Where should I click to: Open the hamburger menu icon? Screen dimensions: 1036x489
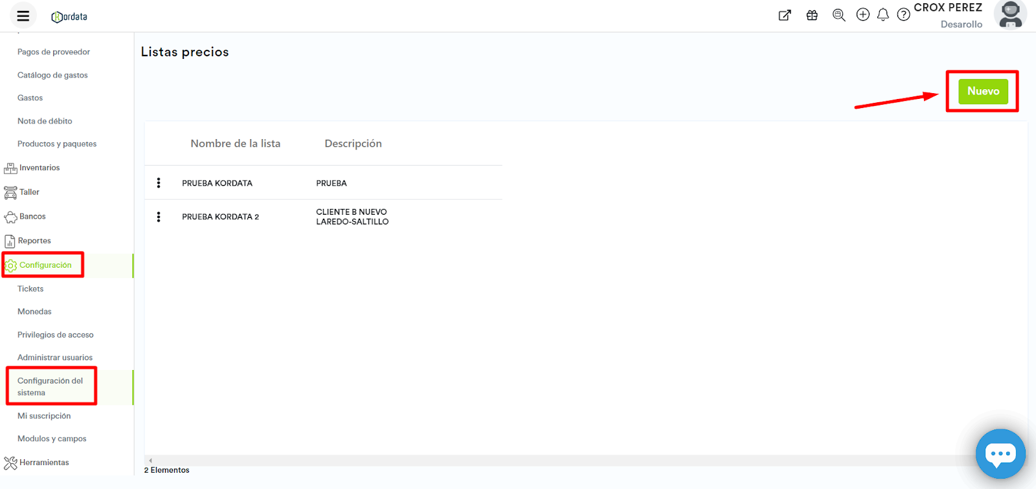23,16
